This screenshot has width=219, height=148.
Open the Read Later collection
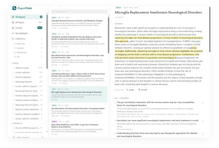point(28,44)
